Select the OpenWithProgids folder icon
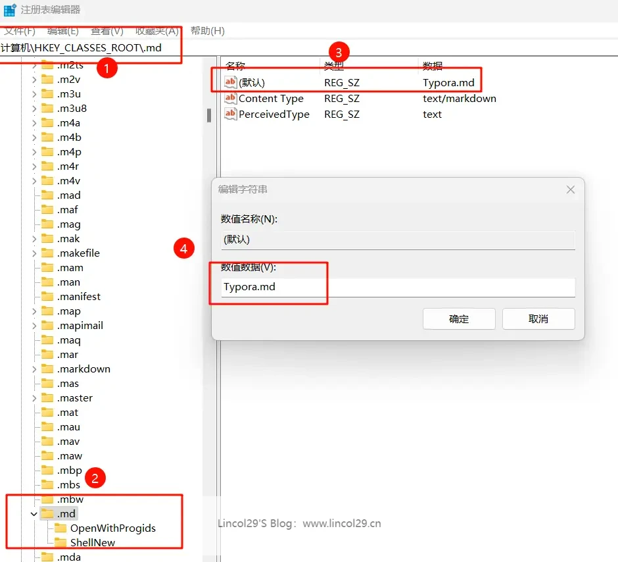 coord(60,528)
